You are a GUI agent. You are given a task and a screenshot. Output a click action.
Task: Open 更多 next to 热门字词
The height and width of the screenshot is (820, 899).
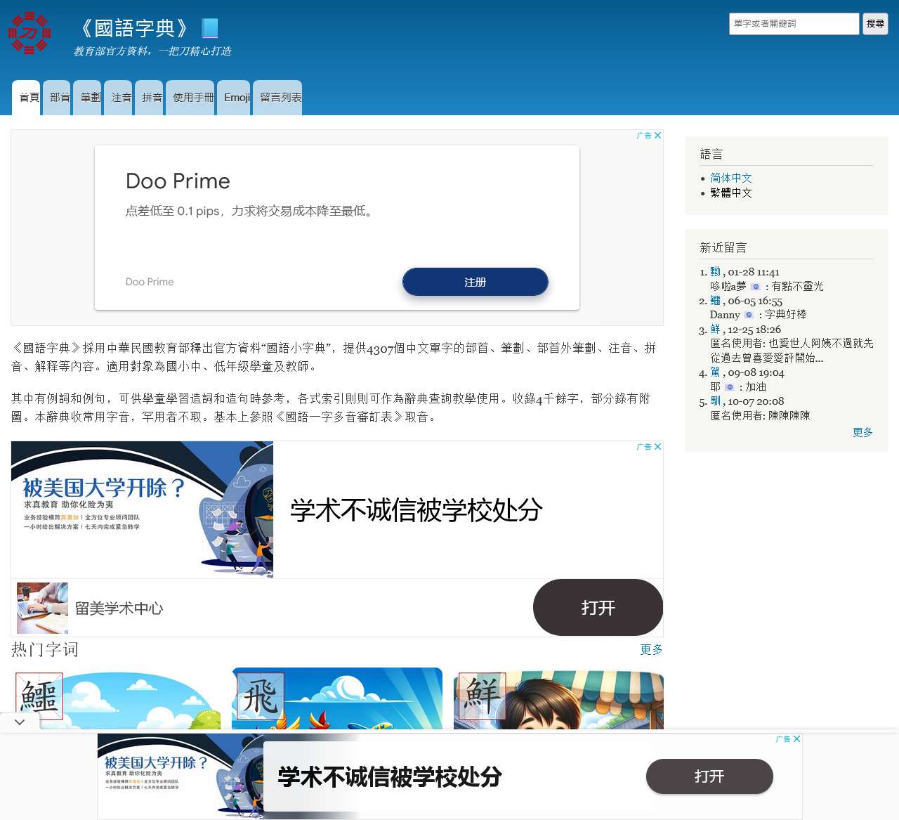pyautogui.click(x=650, y=650)
